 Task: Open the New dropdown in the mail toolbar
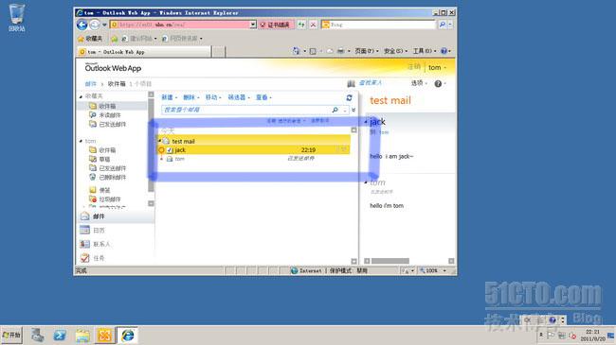click(169, 97)
